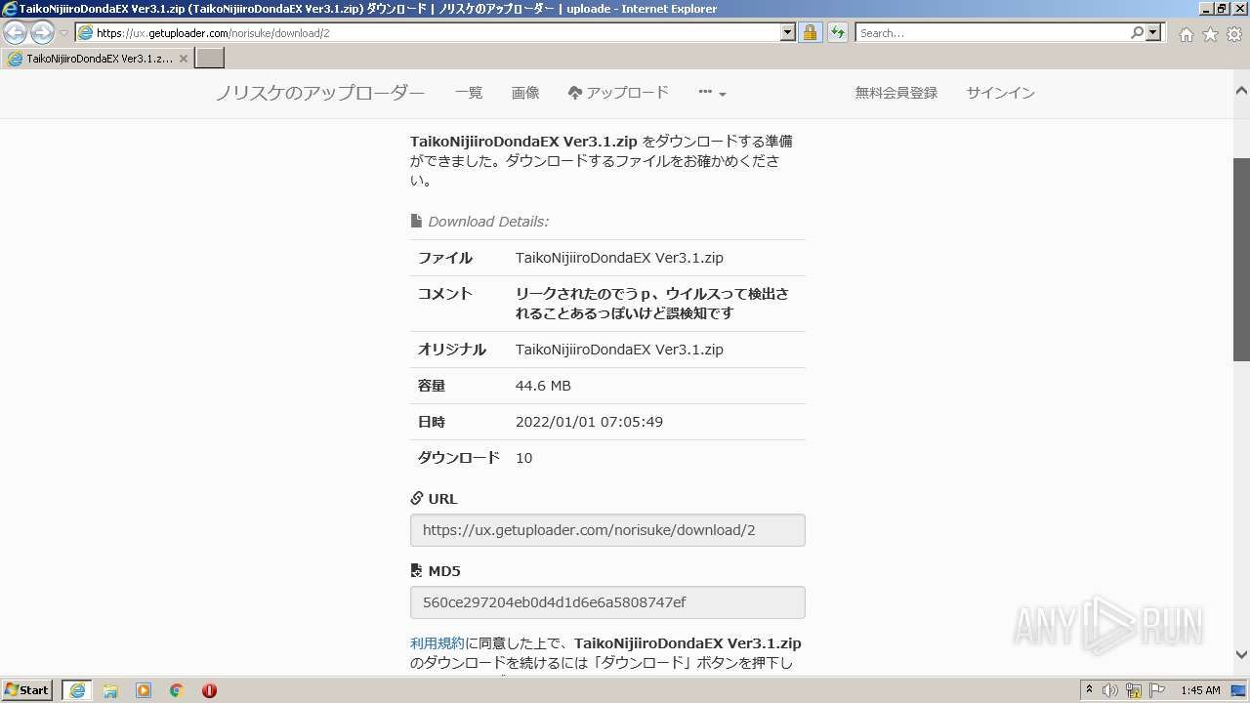The height and width of the screenshot is (703, 1250).
Task: Click the security lock icon
Action: pos(810,33)
